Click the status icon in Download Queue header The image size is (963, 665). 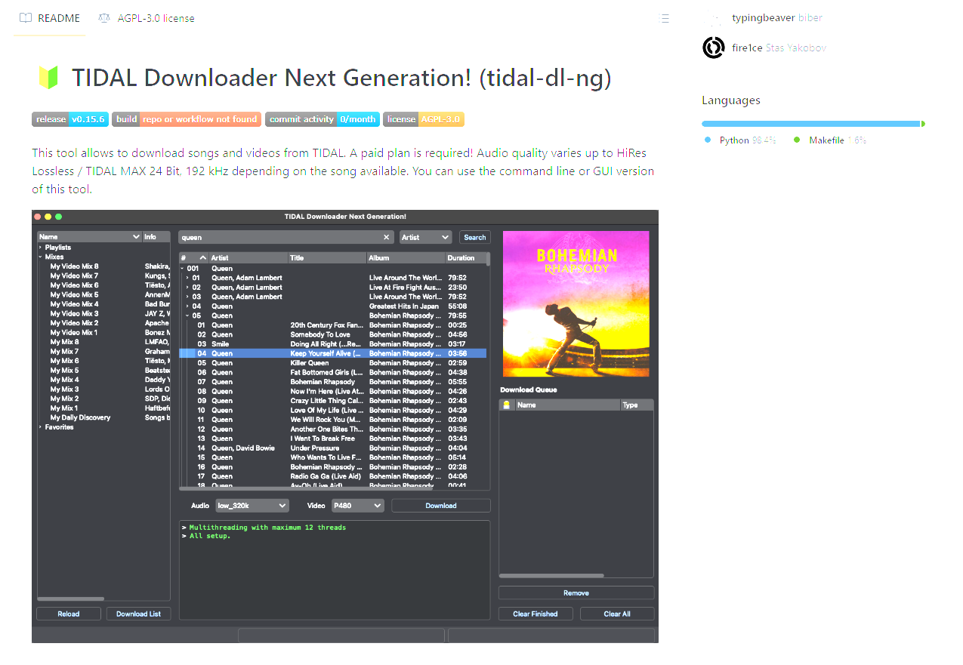507,405
